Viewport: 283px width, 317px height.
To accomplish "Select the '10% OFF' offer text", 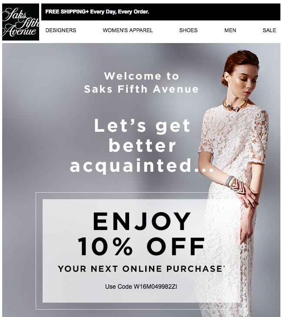I will [142, 247].
